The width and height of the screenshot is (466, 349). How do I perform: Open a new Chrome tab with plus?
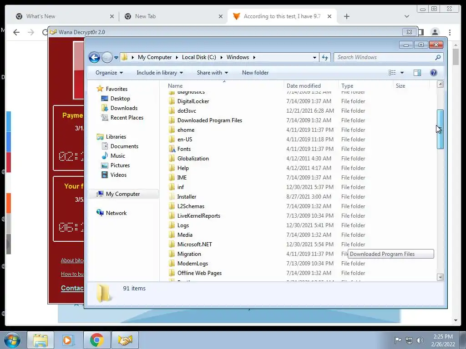[346, 16]
